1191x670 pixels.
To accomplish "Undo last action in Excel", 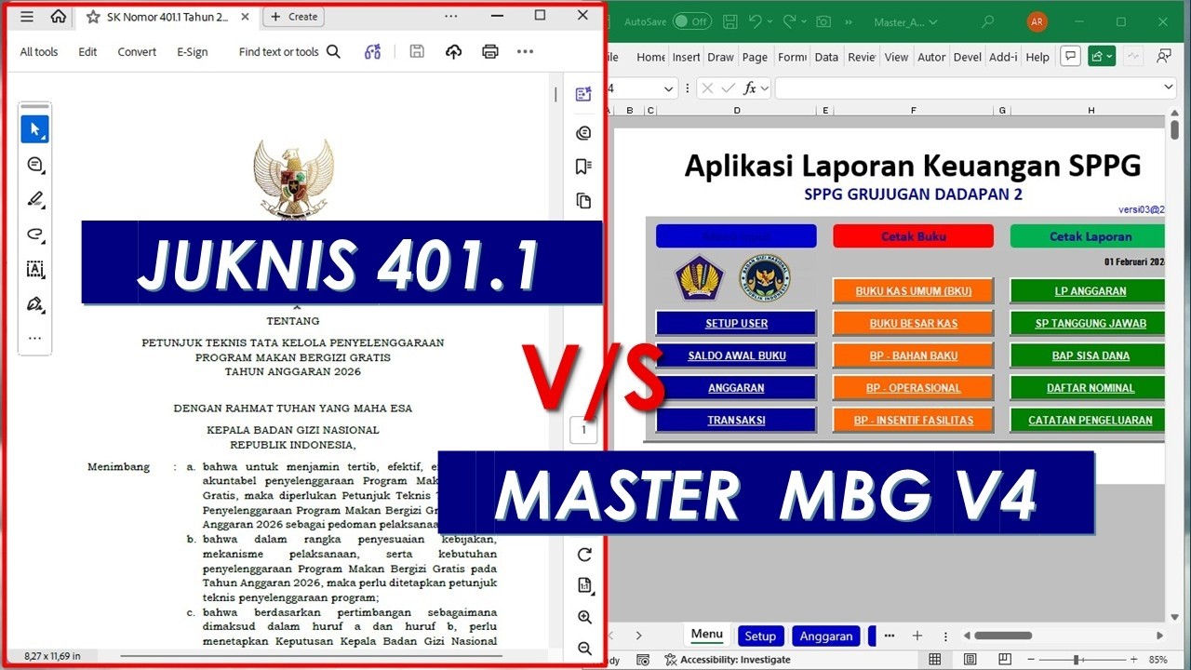I will point(755,21).
